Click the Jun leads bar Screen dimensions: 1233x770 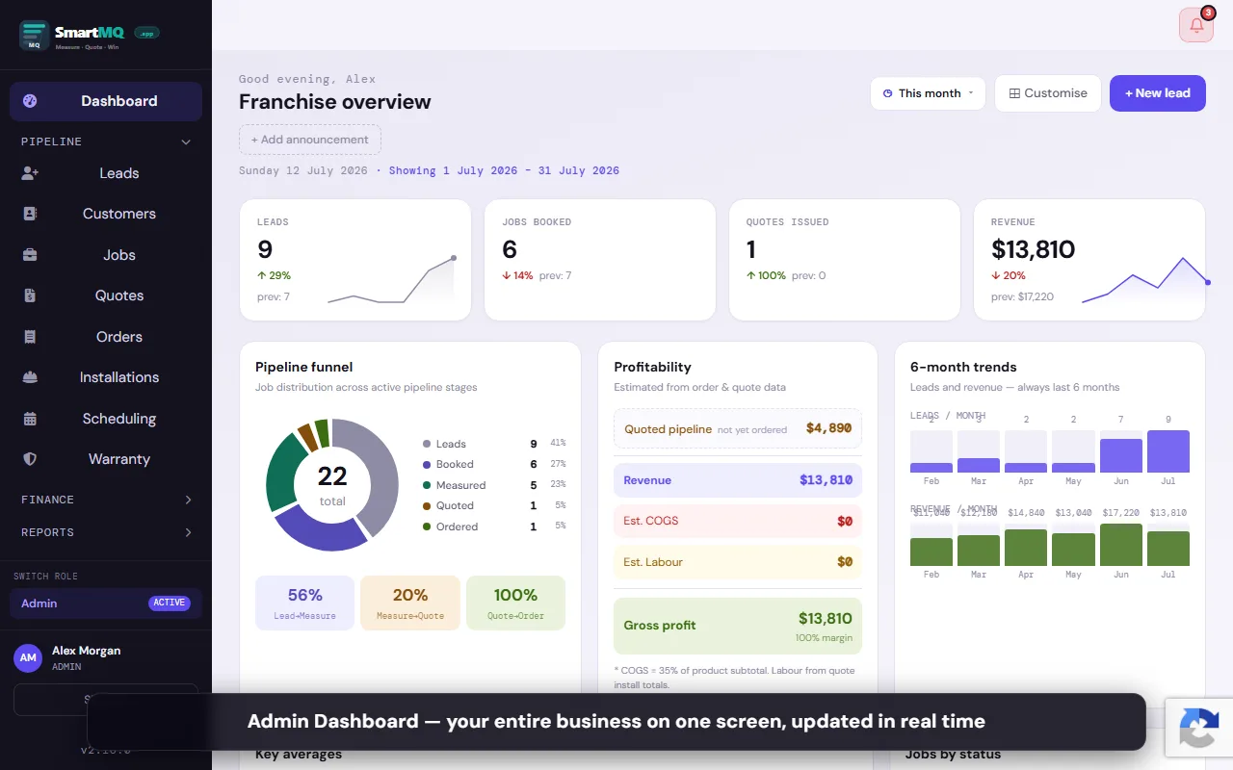(x=1121, y=456)
